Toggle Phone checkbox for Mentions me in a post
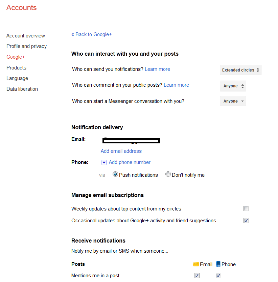This screenshot has height=282, width=278. [218, 276]
